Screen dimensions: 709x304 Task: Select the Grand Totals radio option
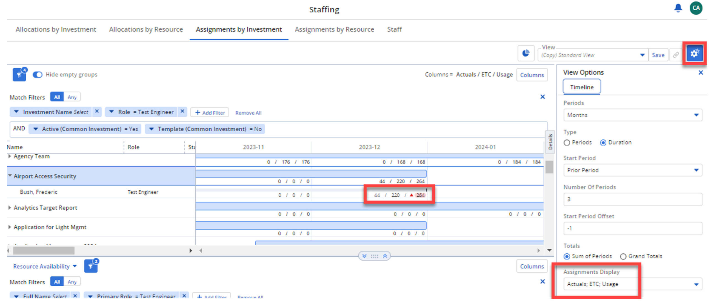click(x=623, y=256)
